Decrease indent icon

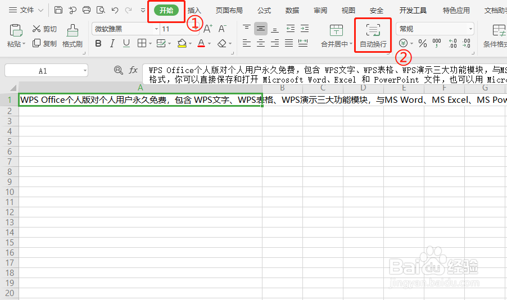tap(291, 29)
